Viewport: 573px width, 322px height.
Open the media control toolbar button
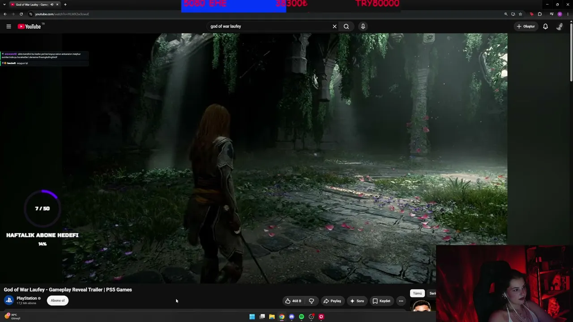click(x=552, y=14)
